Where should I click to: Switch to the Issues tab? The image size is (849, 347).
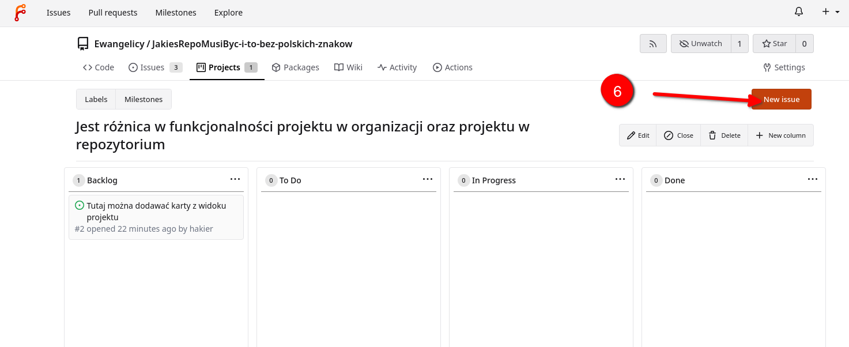coord(152,67)
